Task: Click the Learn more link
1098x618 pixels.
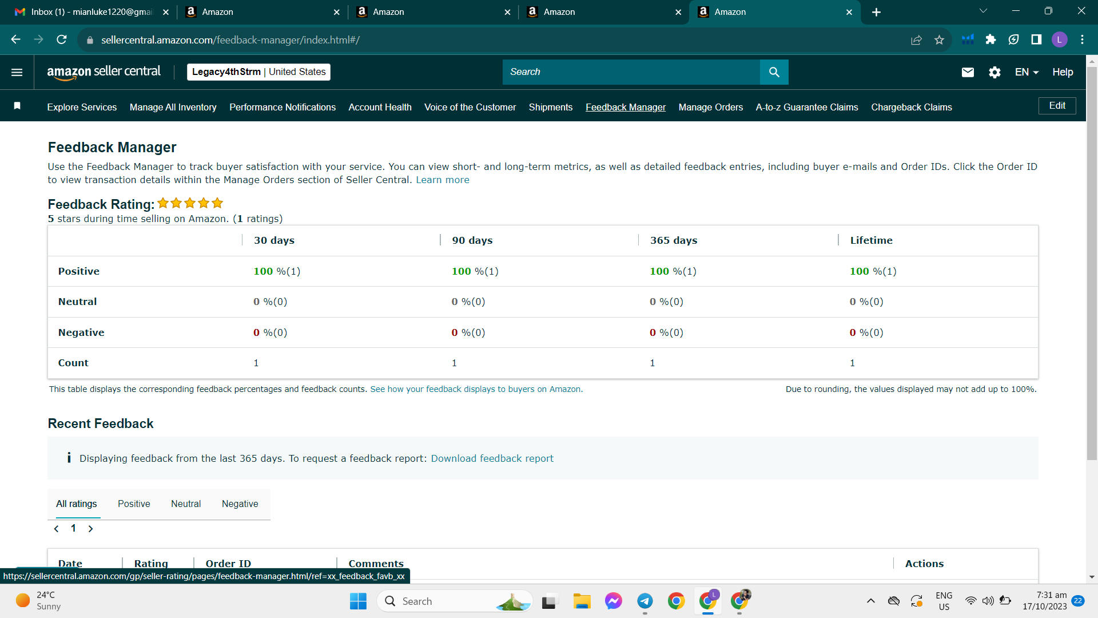Action: (443, 180)
